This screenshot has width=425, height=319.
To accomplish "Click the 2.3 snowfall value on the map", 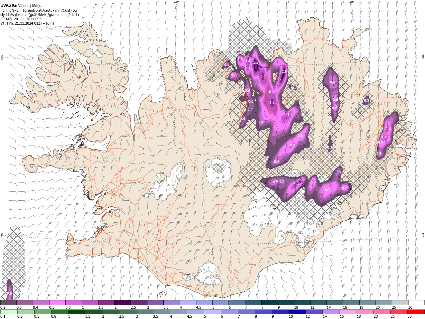I will (x=282, y=79).
